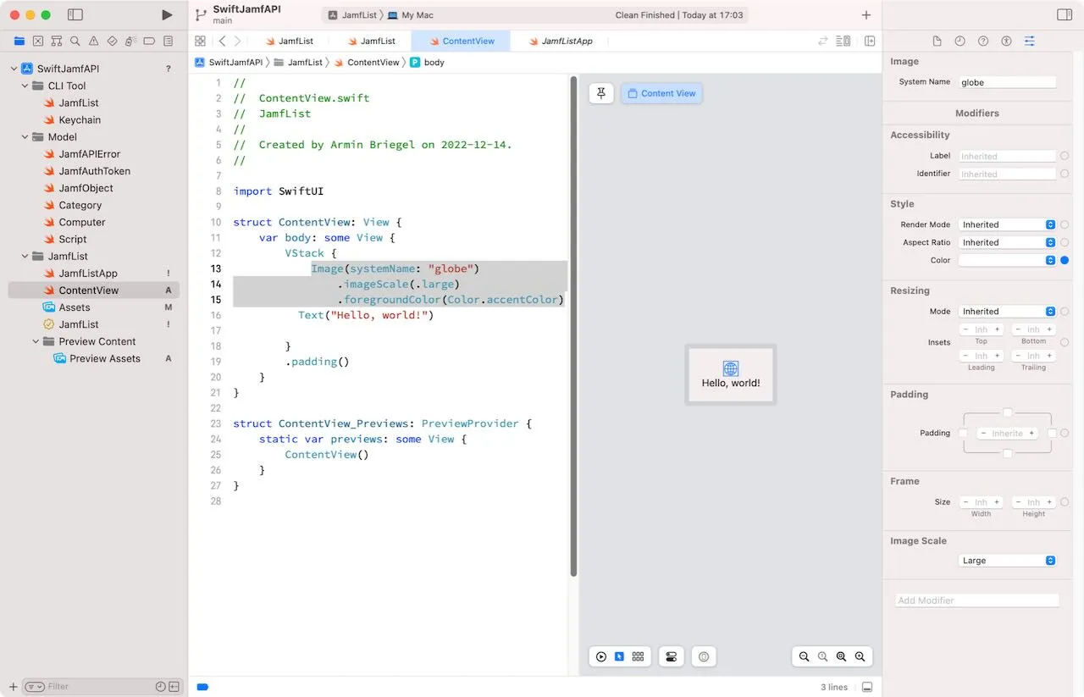Open the Image Scale dropdown showing Large
Screen dimensions: 1084x697
click(1006, 560)
